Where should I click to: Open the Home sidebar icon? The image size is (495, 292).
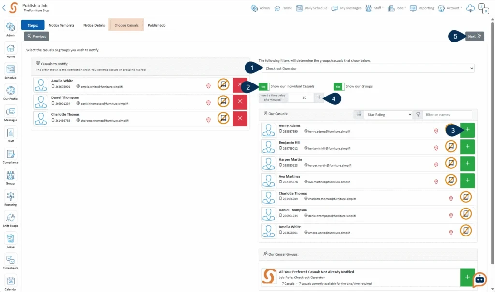[11, 50]
